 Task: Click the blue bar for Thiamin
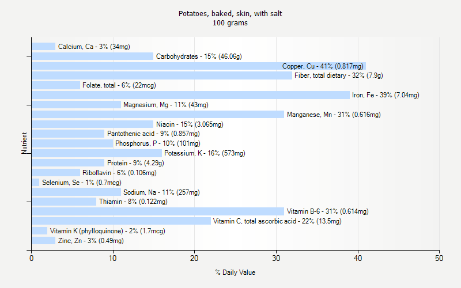coord(64,202)
